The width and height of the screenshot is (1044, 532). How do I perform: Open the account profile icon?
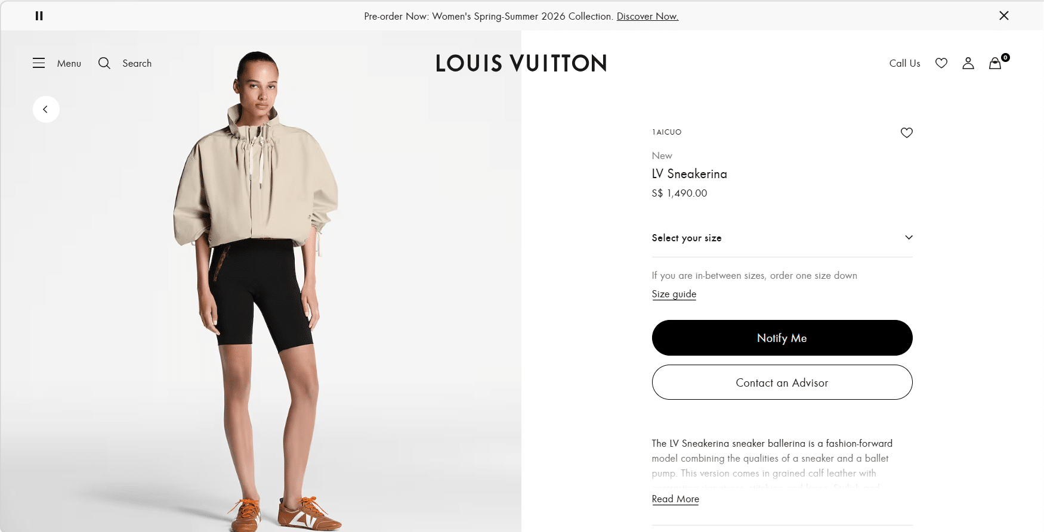coord(968,63)
